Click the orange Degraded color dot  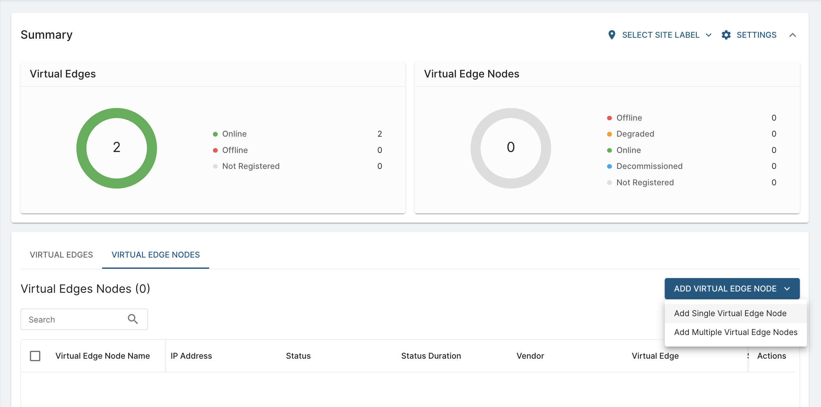coord(609,134)
